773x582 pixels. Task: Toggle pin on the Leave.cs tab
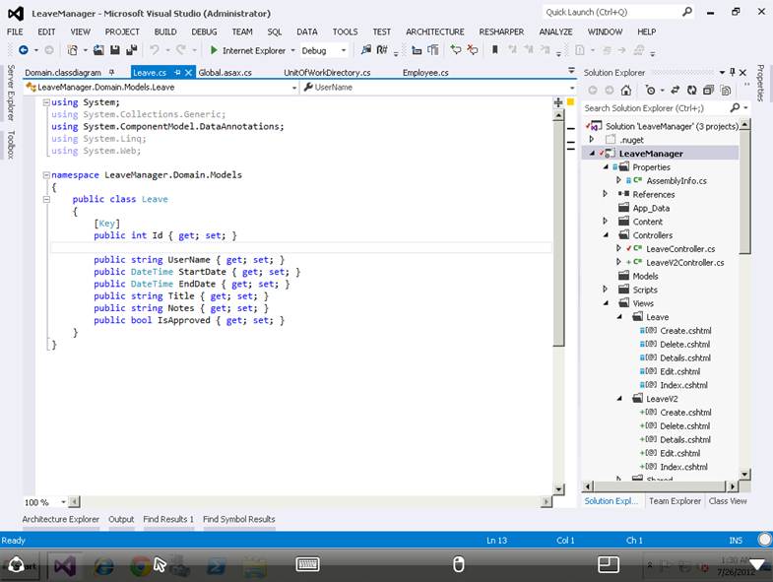pyautogui.click(x=177, y=73)
